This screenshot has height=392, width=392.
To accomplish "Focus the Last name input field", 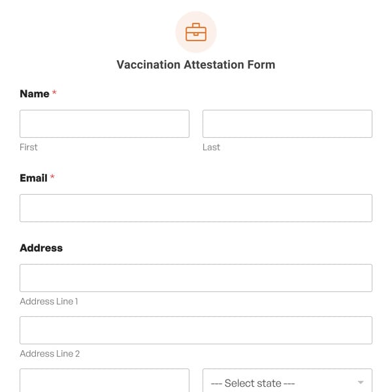I will [287, 123].
